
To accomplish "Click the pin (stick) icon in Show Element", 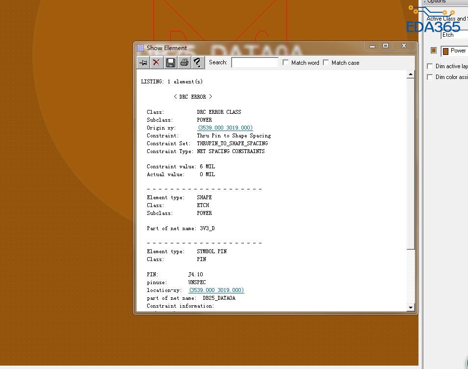I will coord(143,62).
